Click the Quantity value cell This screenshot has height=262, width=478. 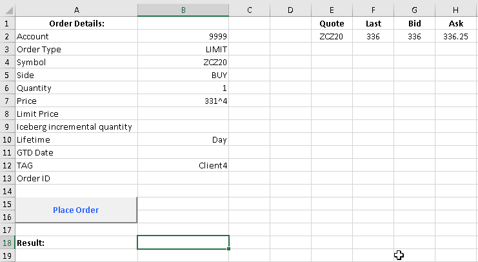[183, 88]
